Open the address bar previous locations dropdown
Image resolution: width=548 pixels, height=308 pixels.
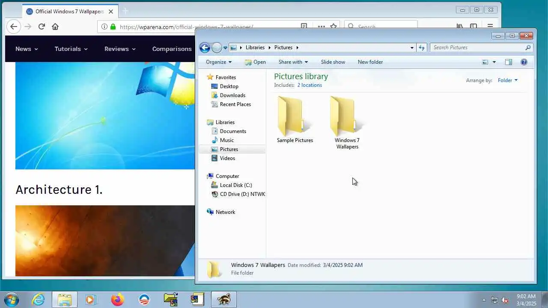pyautogui.click(x=412, y=47)
